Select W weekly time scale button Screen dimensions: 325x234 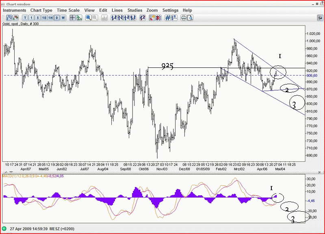click(x=63, y=18)
